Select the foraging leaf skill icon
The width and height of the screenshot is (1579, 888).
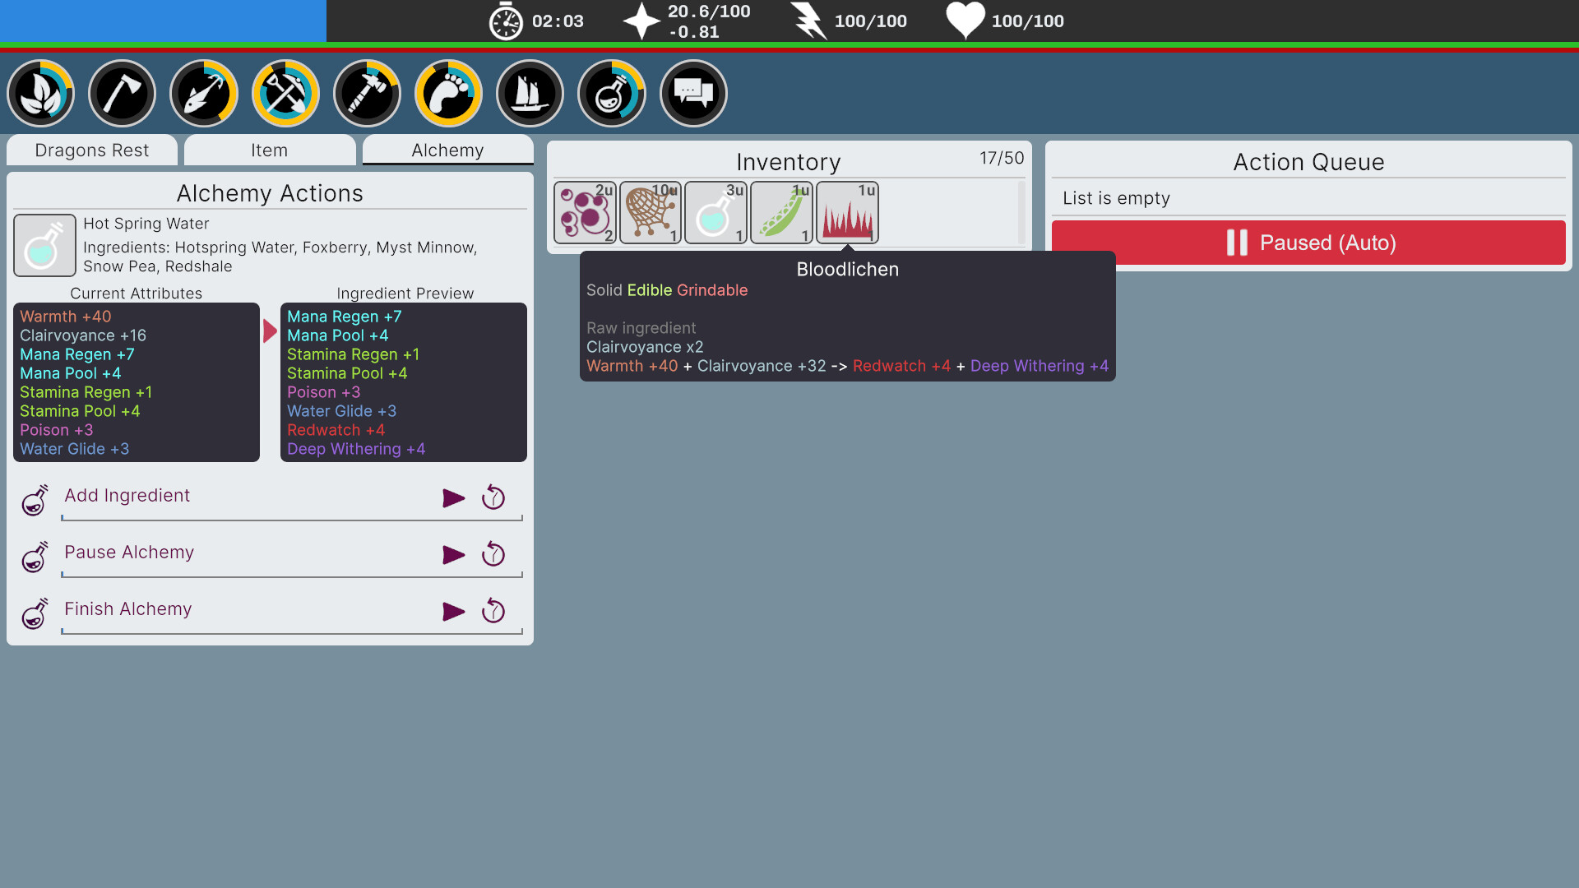click(40, 93)
